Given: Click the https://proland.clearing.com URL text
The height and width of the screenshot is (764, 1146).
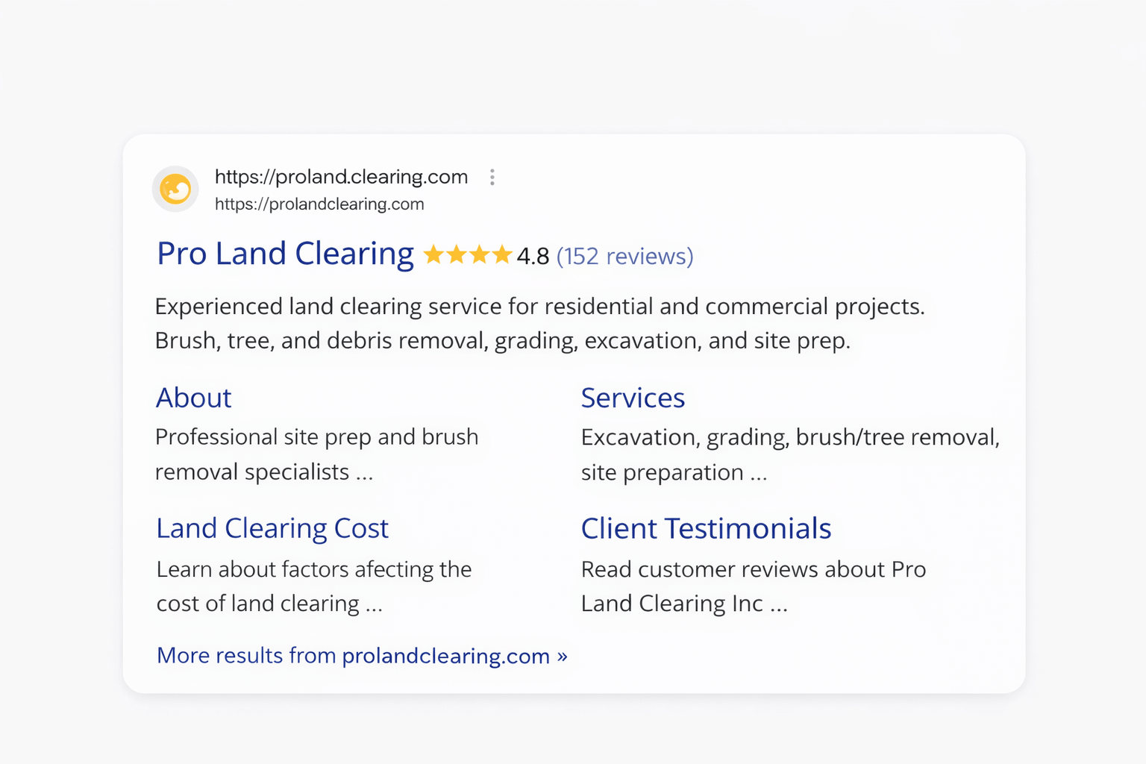Looking at the screenshot, I should (x=341, y=177).
